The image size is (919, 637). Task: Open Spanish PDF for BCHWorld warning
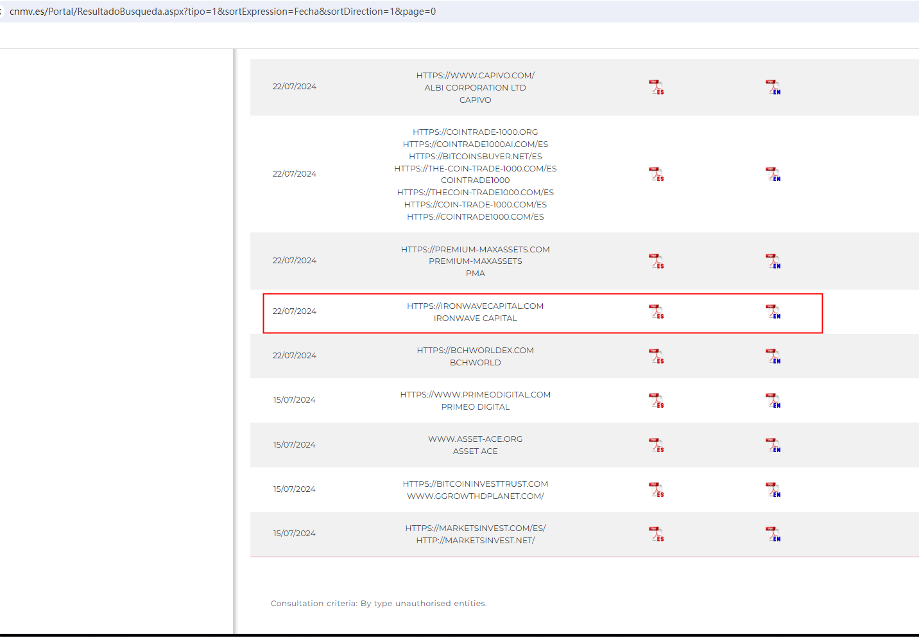click(656, 356)
